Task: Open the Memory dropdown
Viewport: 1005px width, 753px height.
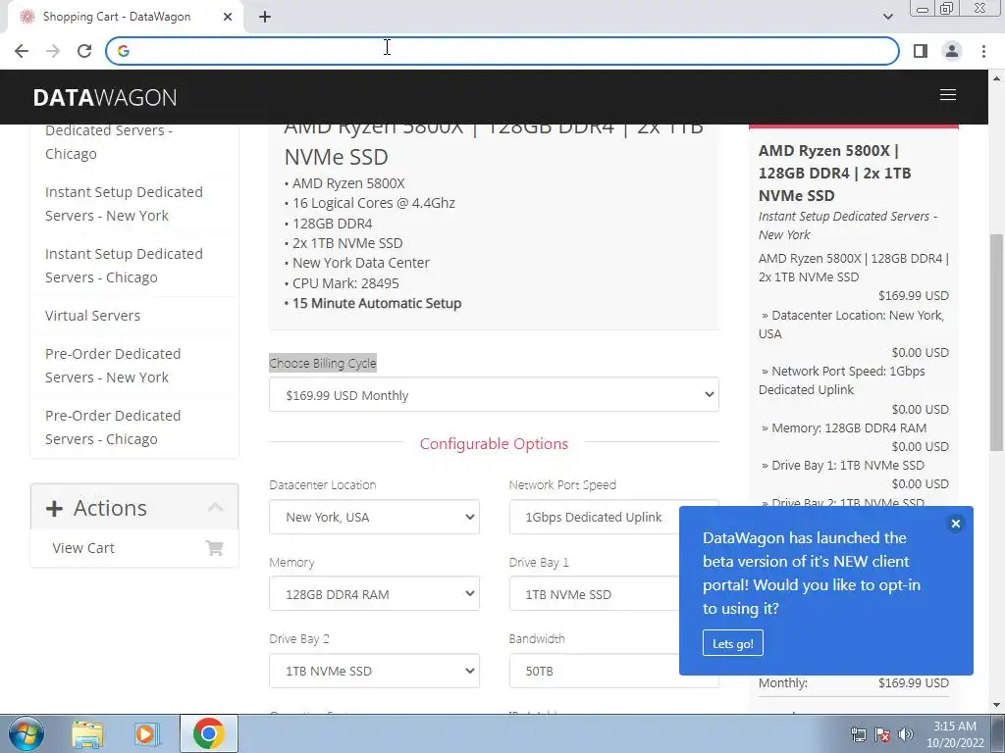Action: pos(374,593)
